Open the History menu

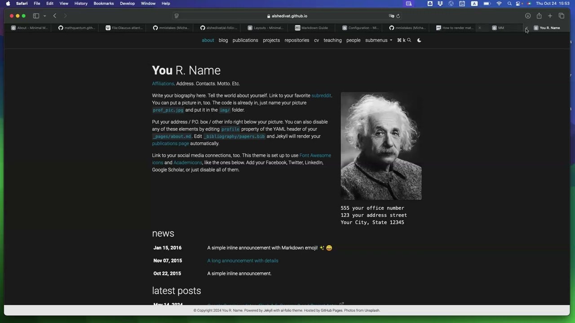click(x=81, y=3)
